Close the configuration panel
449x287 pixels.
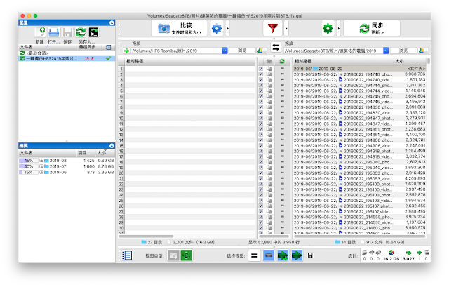[112, 22]
